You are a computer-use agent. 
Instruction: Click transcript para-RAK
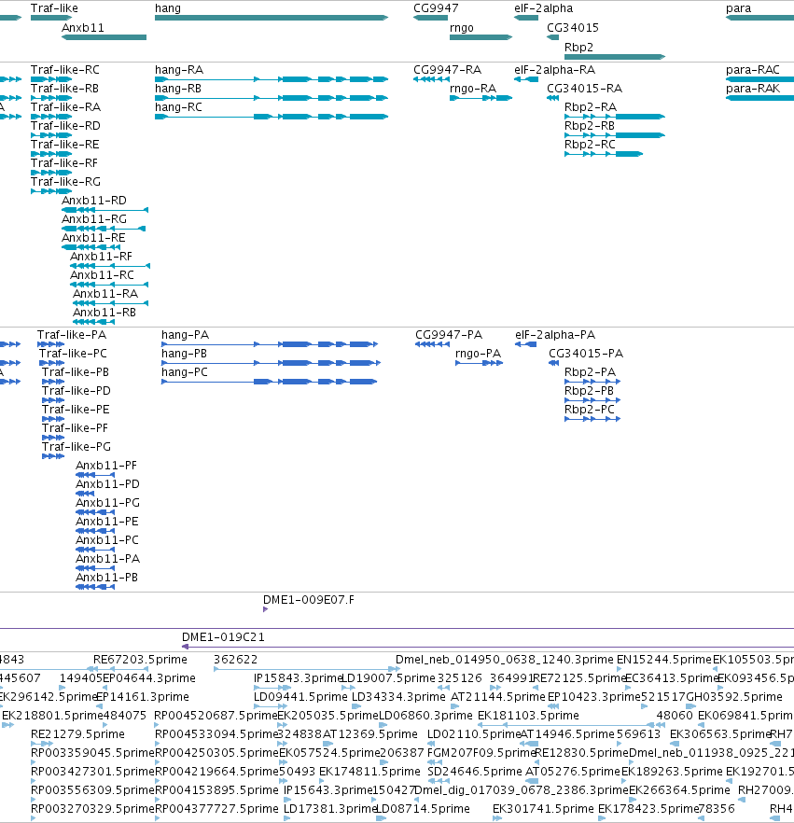click(753, 88)
